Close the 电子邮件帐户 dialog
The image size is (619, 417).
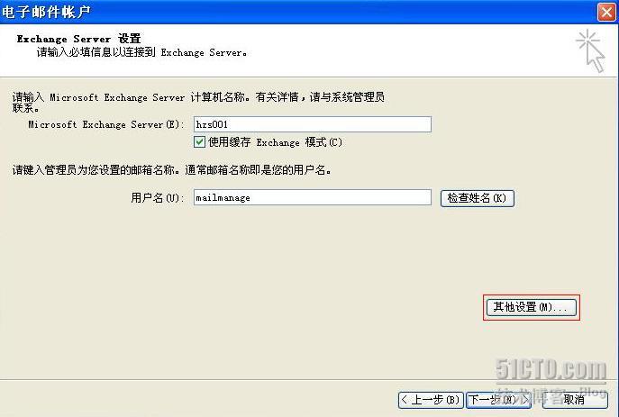(x=606, y=12)
